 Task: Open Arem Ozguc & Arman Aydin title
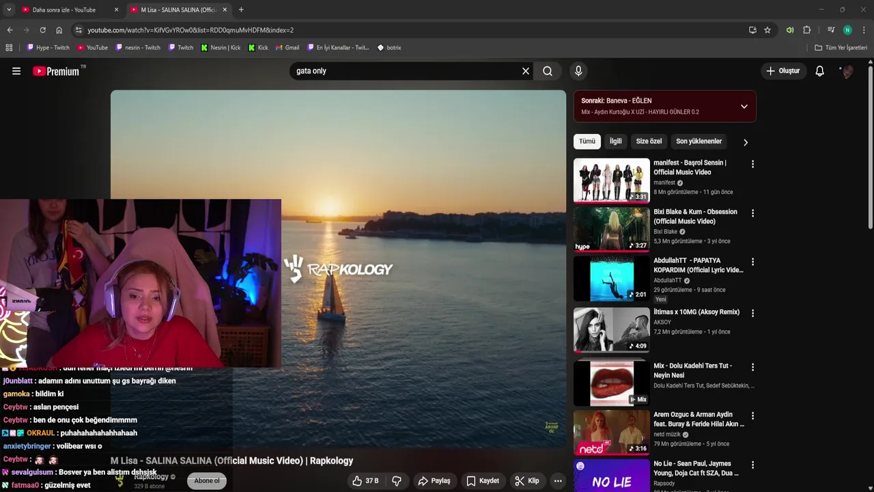(x=699, y=419)
